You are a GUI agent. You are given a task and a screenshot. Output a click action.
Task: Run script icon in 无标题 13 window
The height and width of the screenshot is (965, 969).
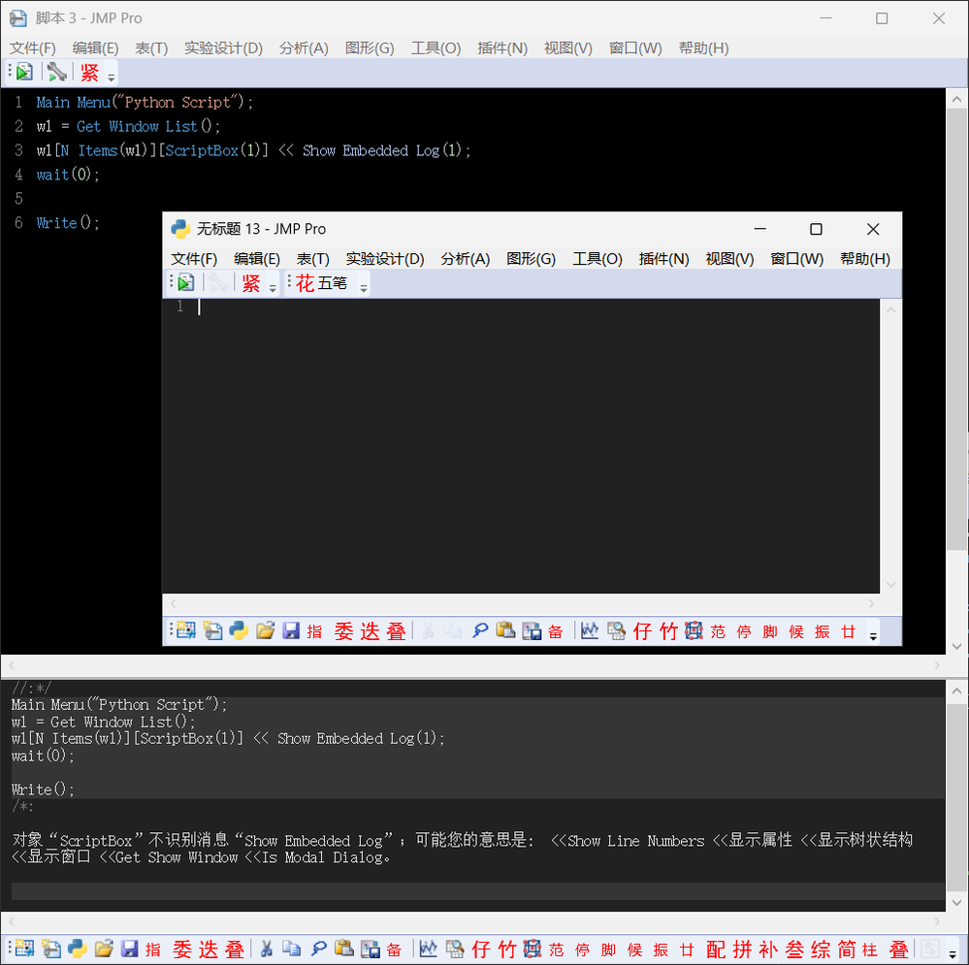185,283
